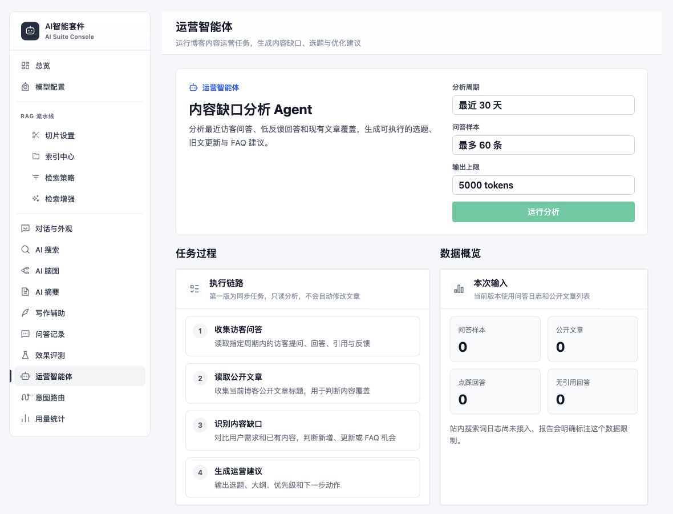Click the RAG 流水线 section label
This screenshot has width=673, height=514.
tap(37, 116)
